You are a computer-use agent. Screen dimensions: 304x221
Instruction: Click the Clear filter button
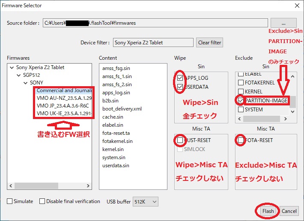coord(209,43)
